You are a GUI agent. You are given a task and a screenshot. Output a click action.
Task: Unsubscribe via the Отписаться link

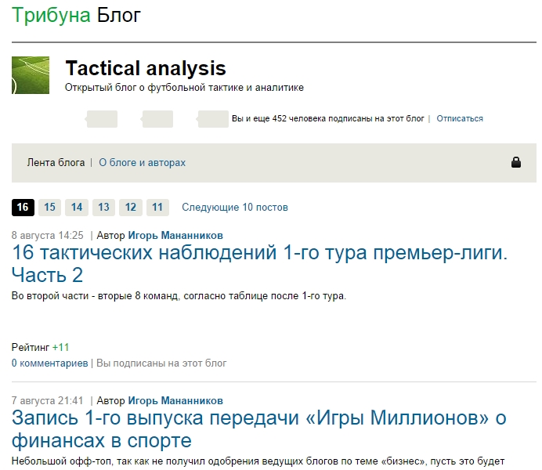point(459,119)
